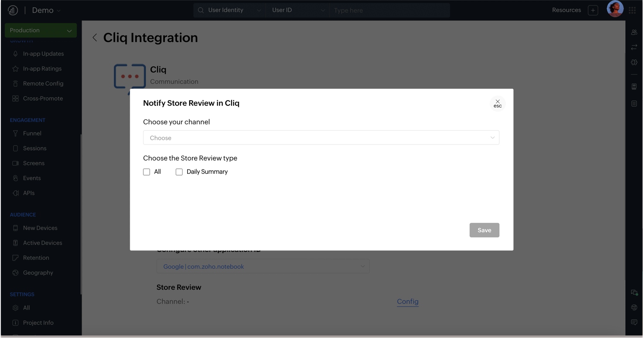Close the dialog with the esc button

click(x=498, y=104)
